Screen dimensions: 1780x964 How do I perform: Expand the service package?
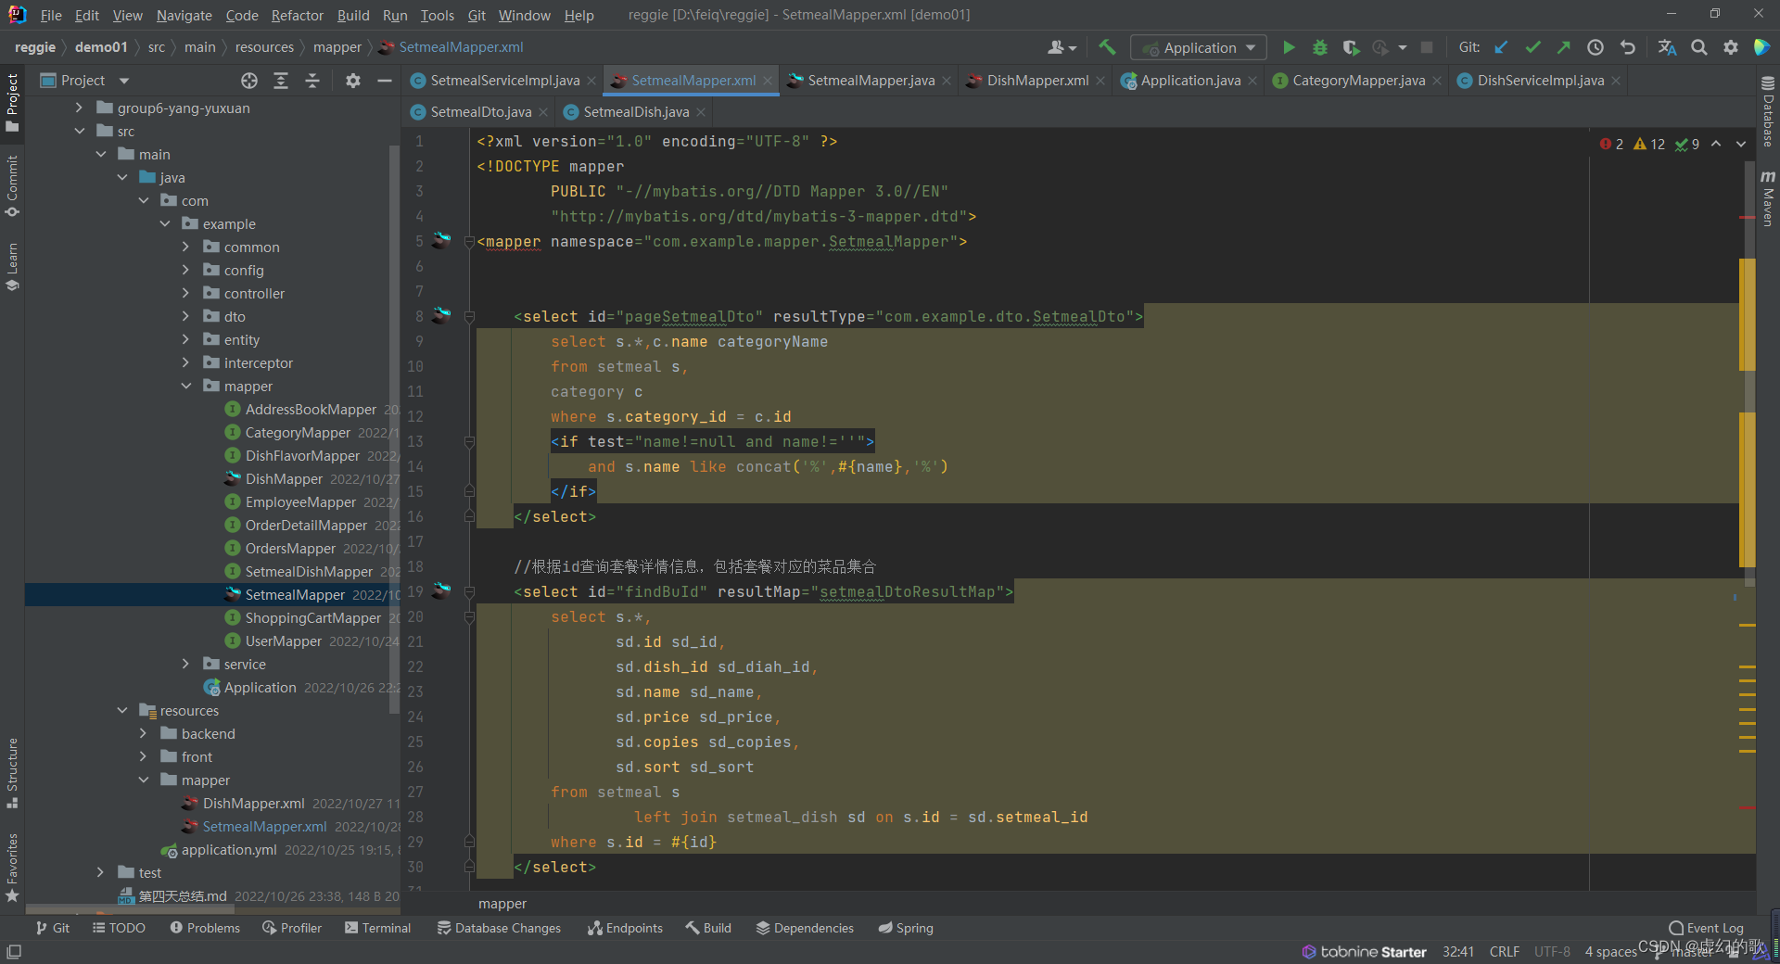pyautogui.click(x=185, y=665)
